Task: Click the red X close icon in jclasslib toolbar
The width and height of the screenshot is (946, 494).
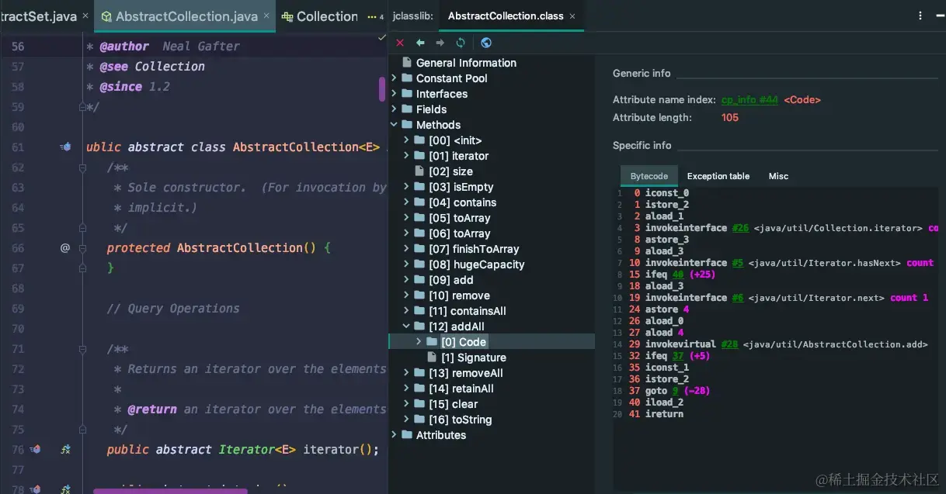Action: [400, 43]
